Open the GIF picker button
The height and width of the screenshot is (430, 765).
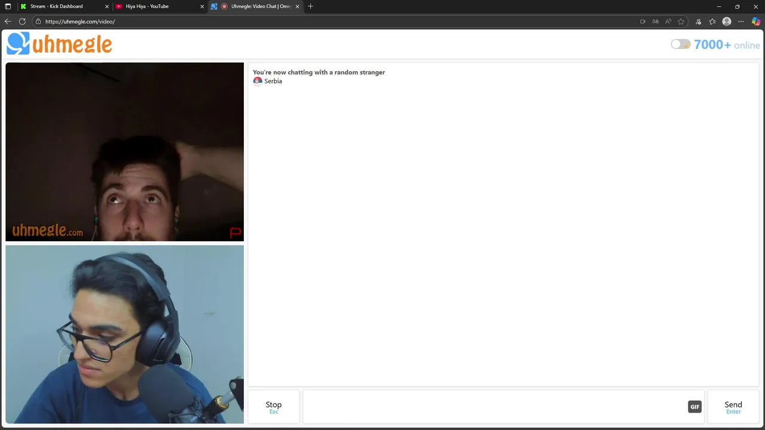694,407
